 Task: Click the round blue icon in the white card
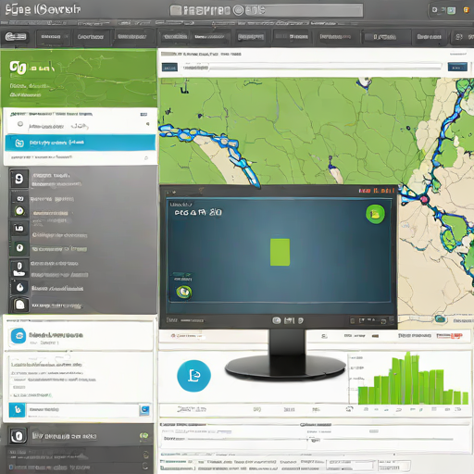(19, 336)
